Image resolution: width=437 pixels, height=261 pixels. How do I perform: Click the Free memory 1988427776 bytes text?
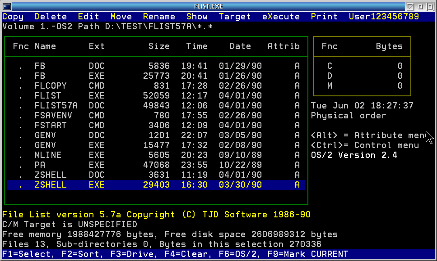[x=78, y=234]
